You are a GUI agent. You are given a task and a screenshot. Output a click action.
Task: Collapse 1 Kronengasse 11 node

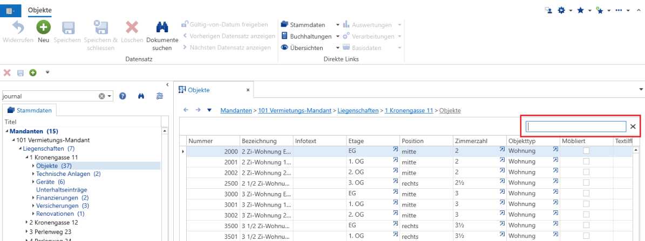pyautogui.click(x=27, y=158)
